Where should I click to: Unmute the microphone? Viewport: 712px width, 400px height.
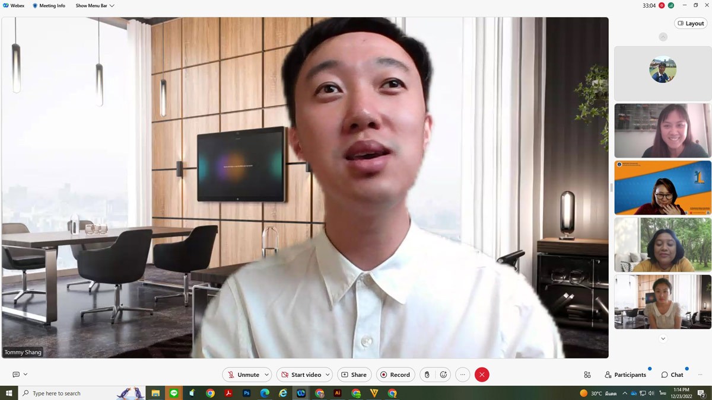(243, 375)
